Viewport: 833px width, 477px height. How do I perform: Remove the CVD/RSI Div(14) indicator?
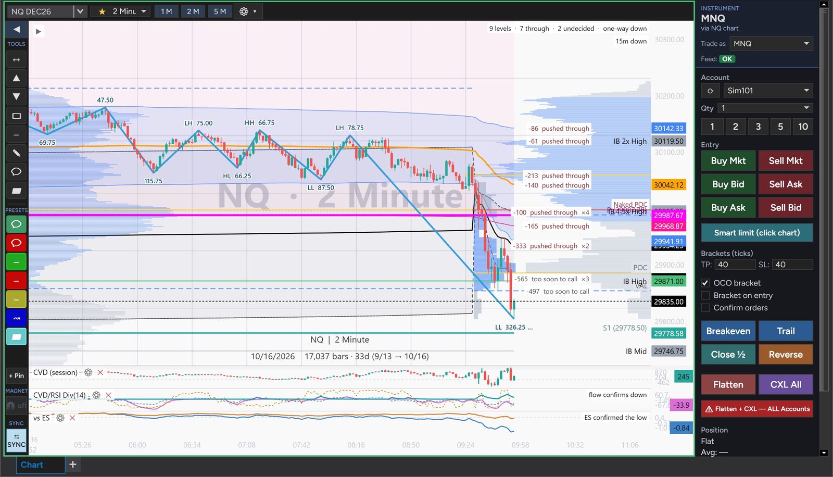point(108,395)
